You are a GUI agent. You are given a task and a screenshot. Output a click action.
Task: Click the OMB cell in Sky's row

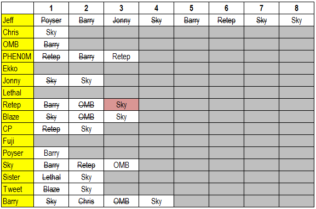[x=122, y=165]
